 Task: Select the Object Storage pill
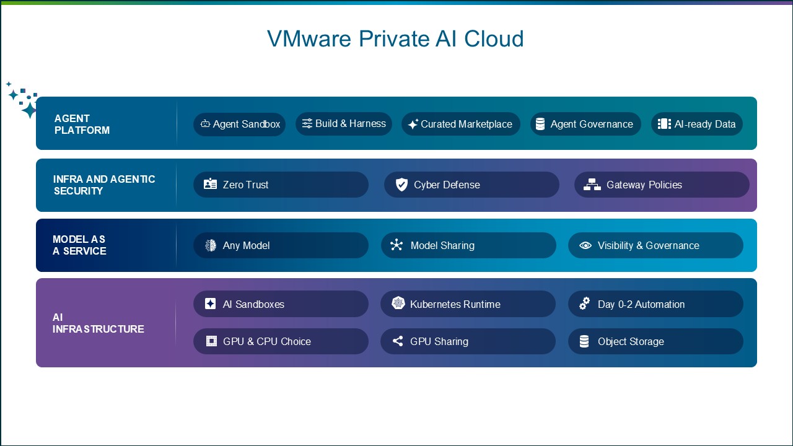(x=655, y=341)
